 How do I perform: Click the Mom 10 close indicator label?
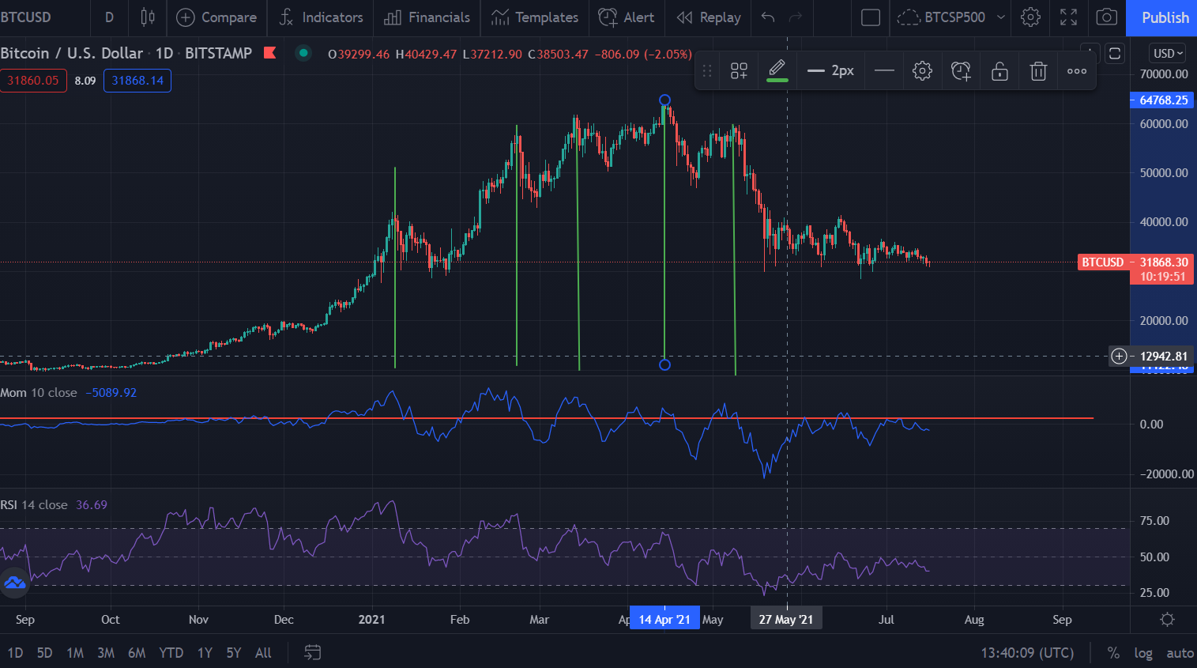point(39,392)
